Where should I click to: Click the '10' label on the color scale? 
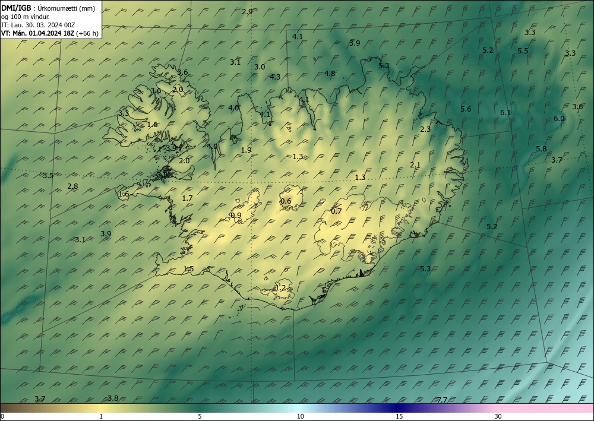300,417
